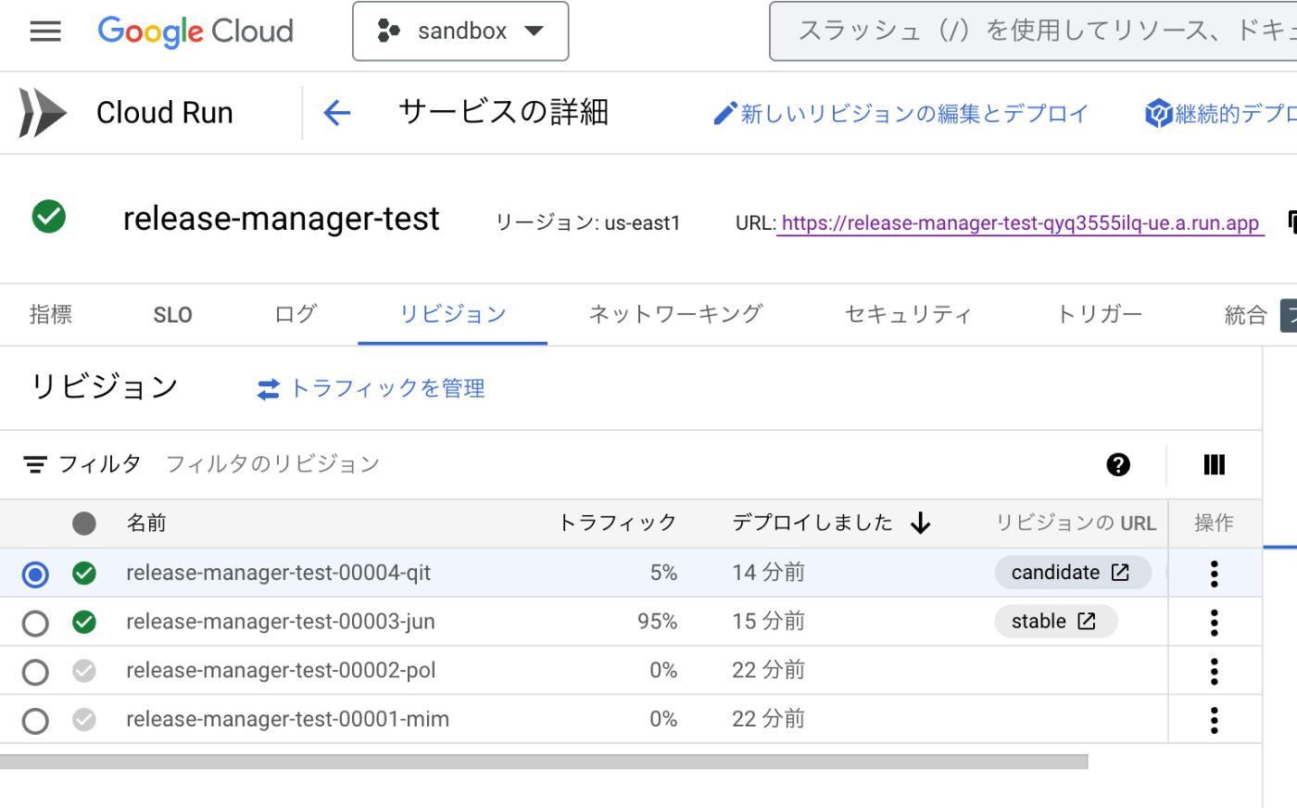The height and width of the screenshot is (808, 1297).
Task: Open the sandbox project picker
Action: [460, 31]
